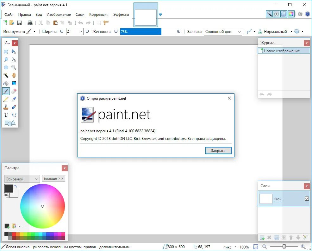
Task: Click the untitled image thumbnail tab
Action: point(146,16)
